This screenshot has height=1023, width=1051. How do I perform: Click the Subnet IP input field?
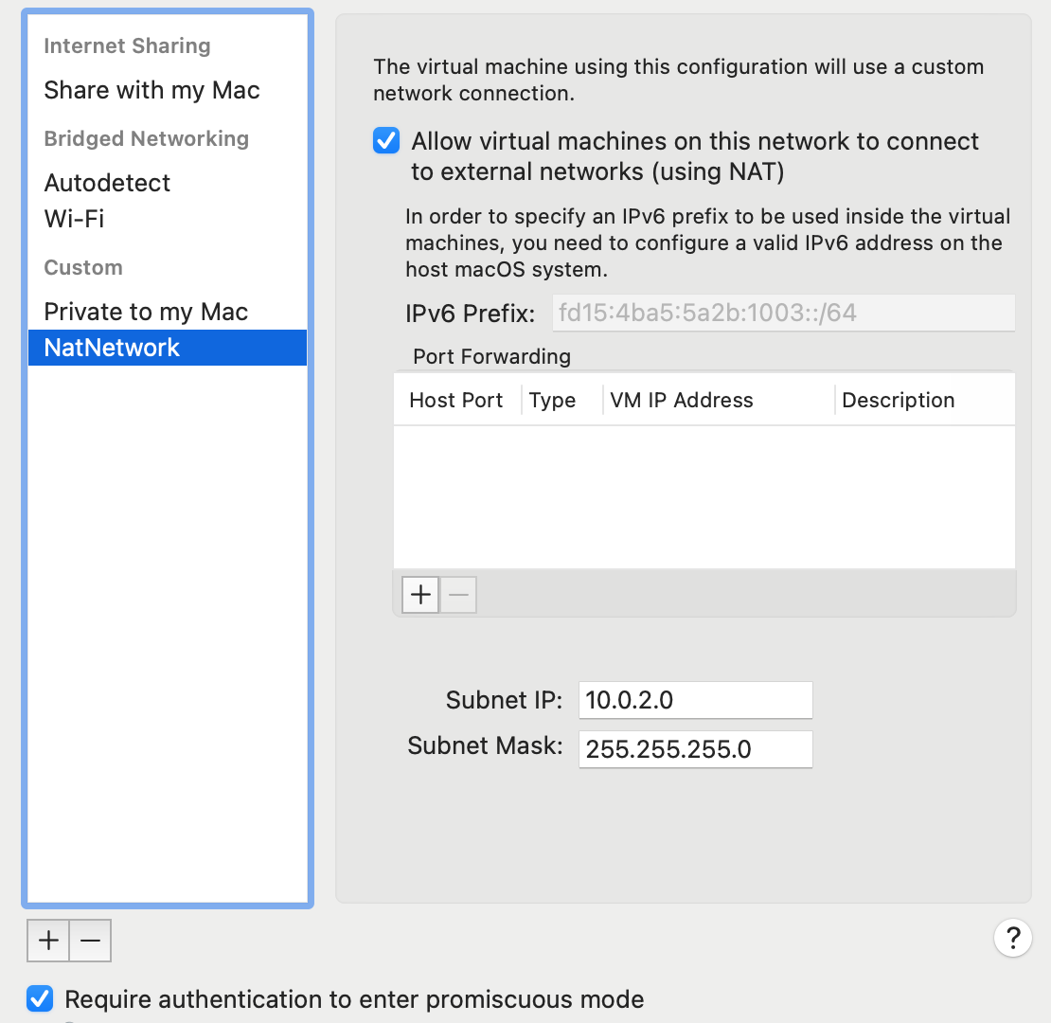coord(695,700)
